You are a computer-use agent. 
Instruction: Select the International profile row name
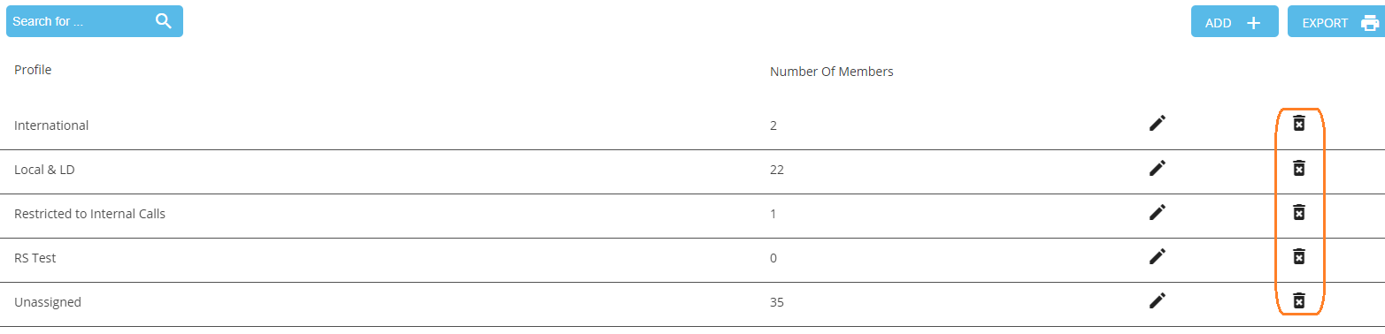(51, 125)
